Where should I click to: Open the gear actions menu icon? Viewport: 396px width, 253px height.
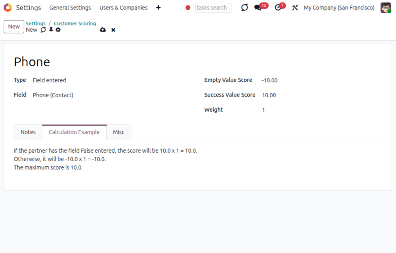click(58, 30)
